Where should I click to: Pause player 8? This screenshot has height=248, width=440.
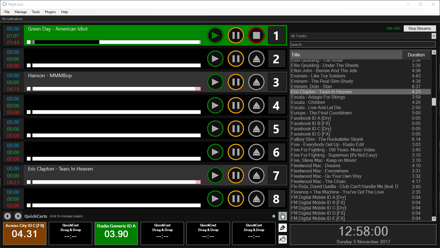coord(236,199)
